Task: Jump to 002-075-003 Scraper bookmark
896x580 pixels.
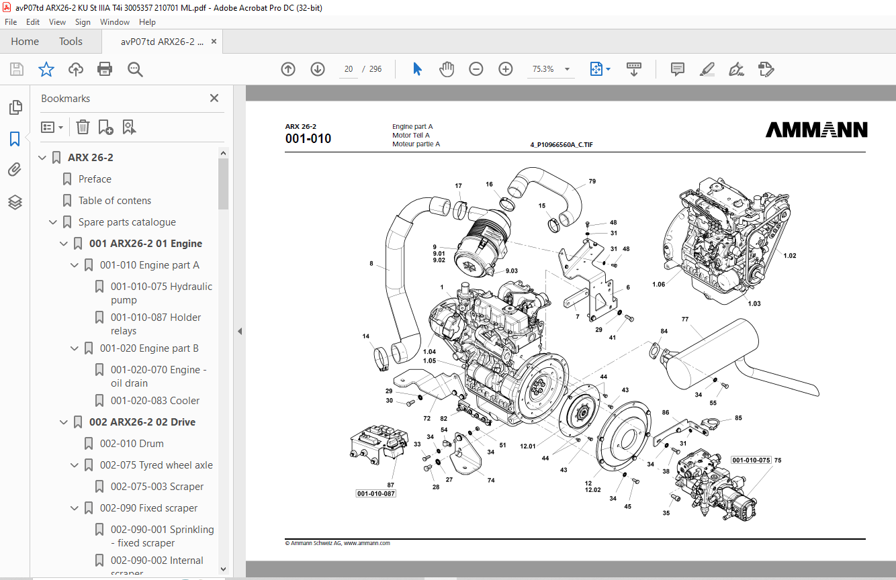Action: 157,487
